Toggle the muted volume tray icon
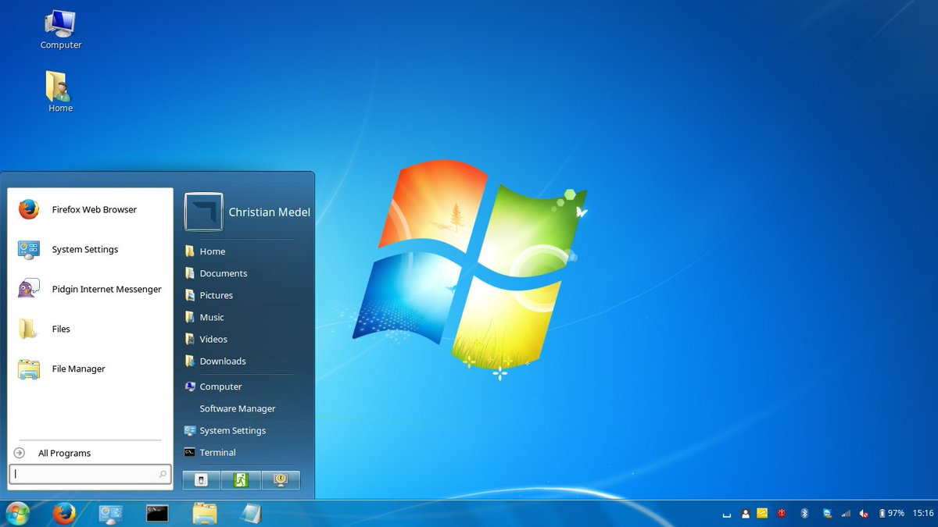Screen dimensions: 938x527 [x=864, y=513]
